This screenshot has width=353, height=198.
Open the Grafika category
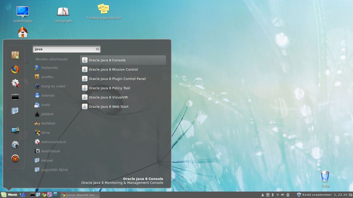[x=47, y=77]
